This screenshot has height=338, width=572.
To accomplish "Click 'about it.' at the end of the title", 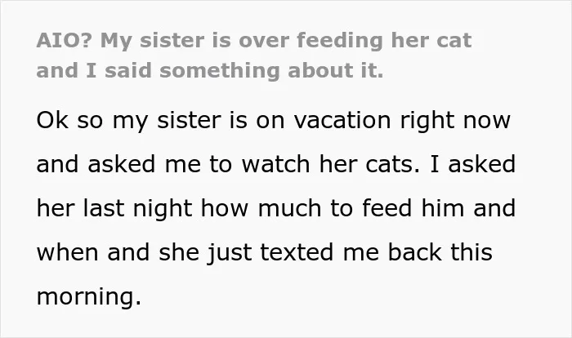I will [336, 70].
